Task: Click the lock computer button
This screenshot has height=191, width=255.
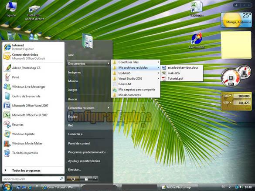Action: click(86, 179)
